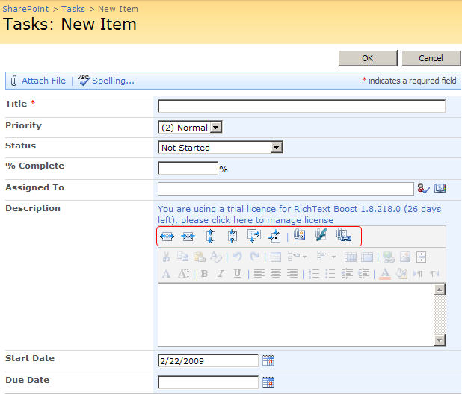Click the Paste clipboard icon
Screen dimensions: 462x394
click(x=200, y=257)
